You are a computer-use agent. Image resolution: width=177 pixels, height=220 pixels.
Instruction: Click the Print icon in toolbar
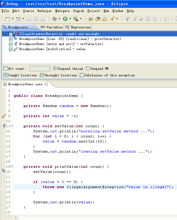pos(43,19)
